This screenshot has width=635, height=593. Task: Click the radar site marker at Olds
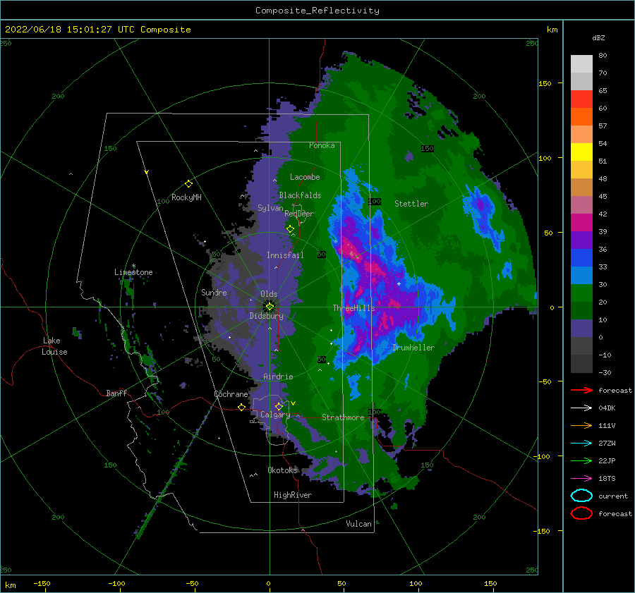click(270, 307)
